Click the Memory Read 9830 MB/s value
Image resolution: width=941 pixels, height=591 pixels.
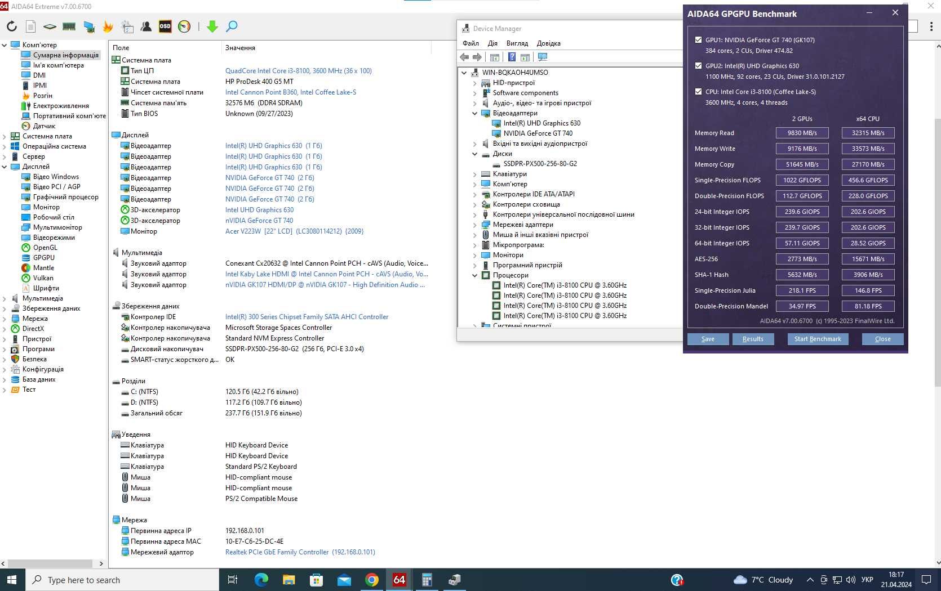tap(802, 133)
